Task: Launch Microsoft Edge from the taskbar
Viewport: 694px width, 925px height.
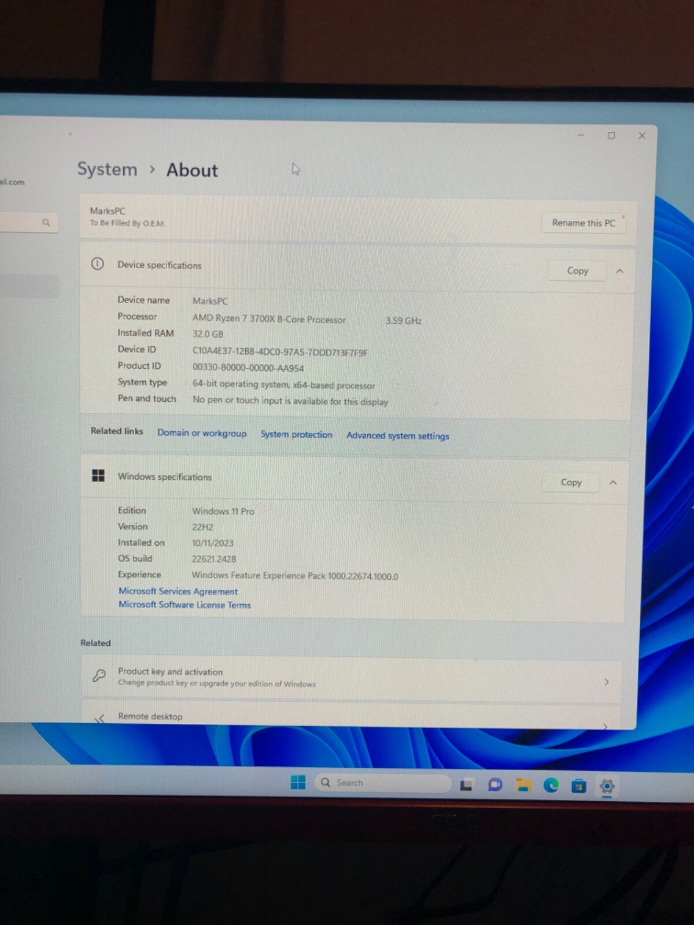Action: (x=551, y=785)
